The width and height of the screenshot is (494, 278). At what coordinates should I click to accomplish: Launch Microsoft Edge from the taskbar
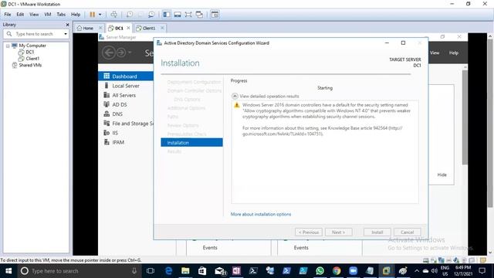pyautogui.click(x=169, y=271)
